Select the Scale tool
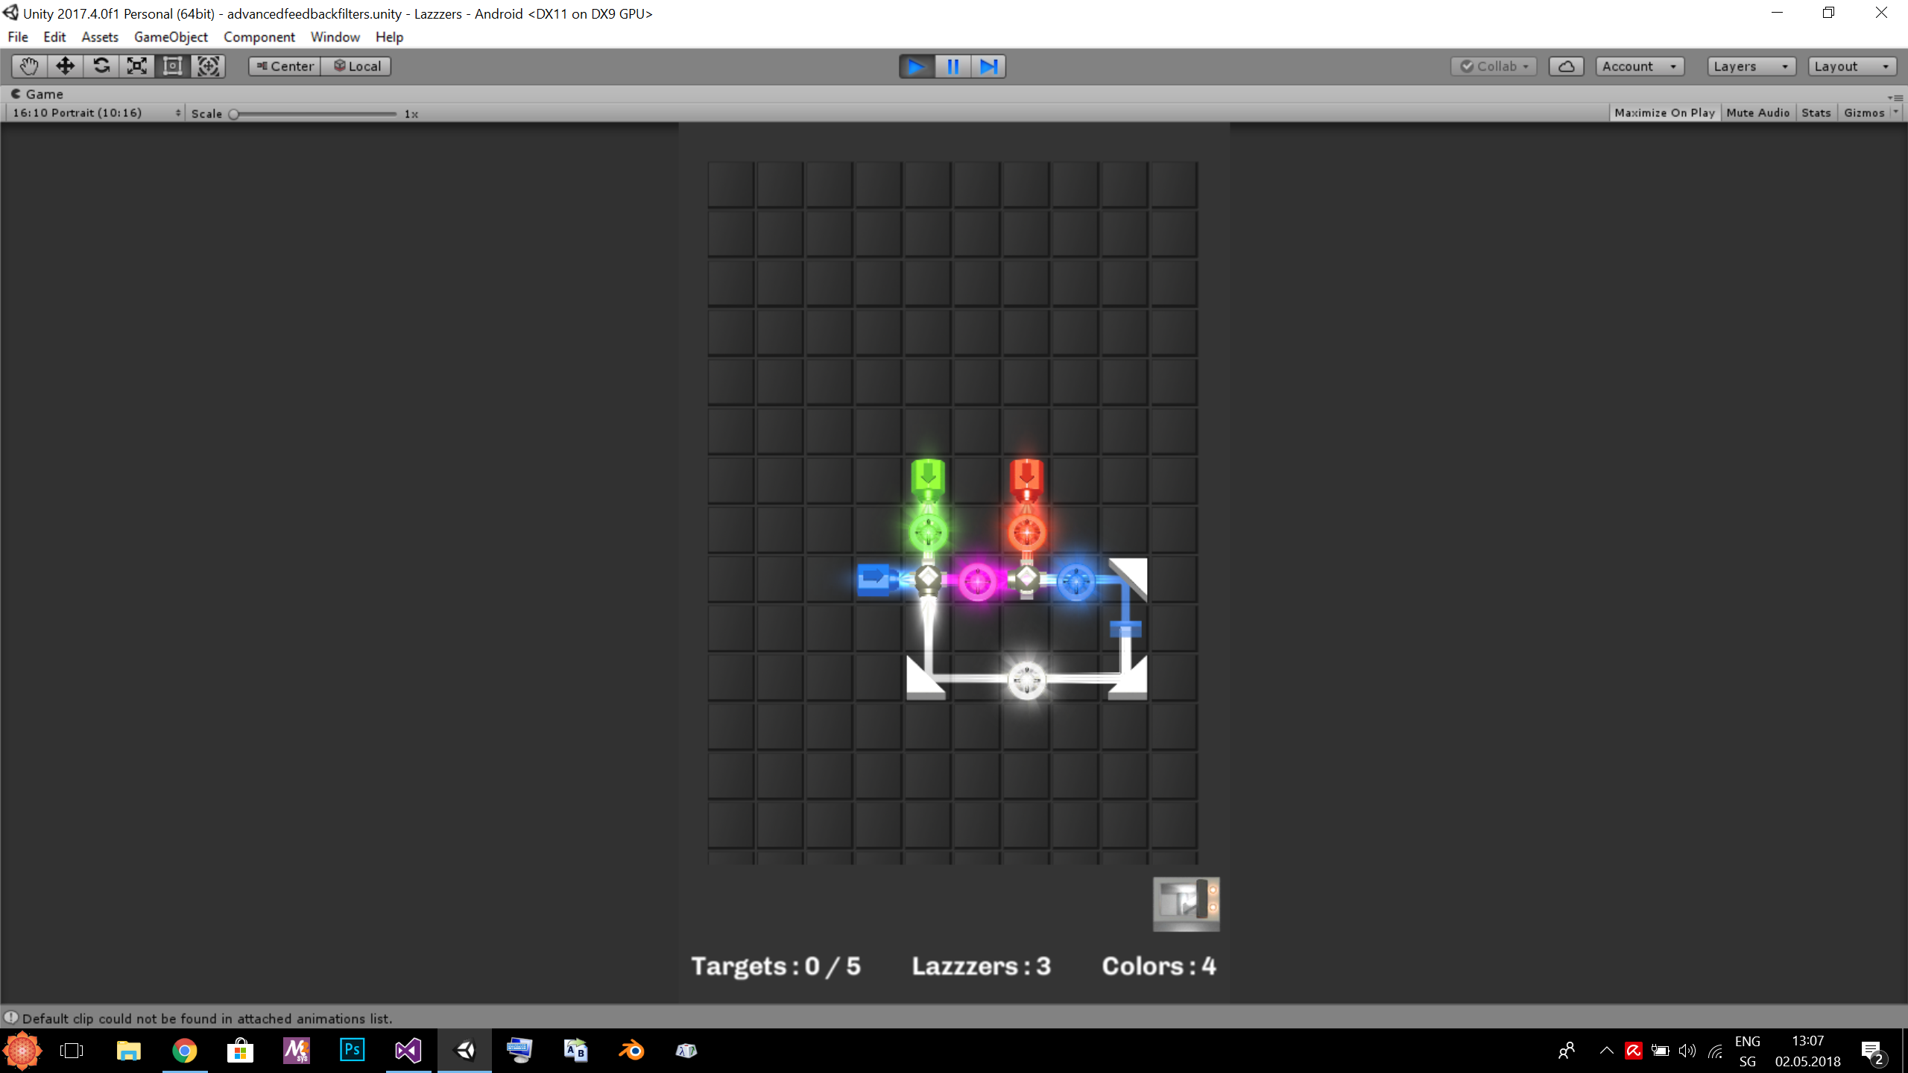This screenshot has height=1073, width=1908. (x=136, y=66)
